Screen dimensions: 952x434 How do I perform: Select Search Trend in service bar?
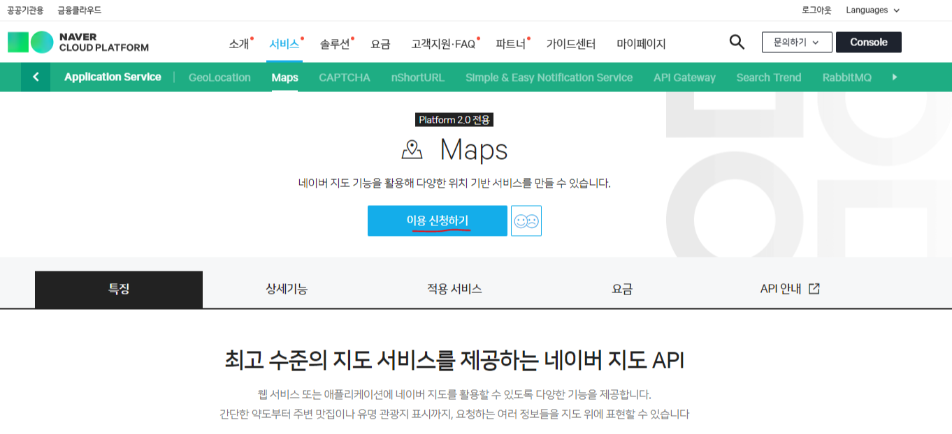[x=768, y=77]
